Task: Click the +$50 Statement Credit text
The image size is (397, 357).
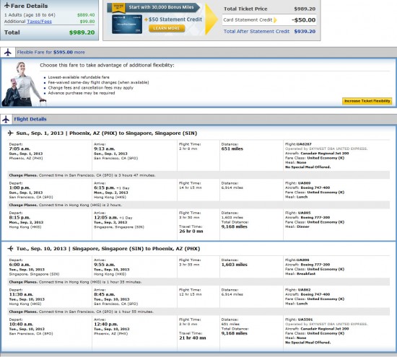Action: [173, 19]
